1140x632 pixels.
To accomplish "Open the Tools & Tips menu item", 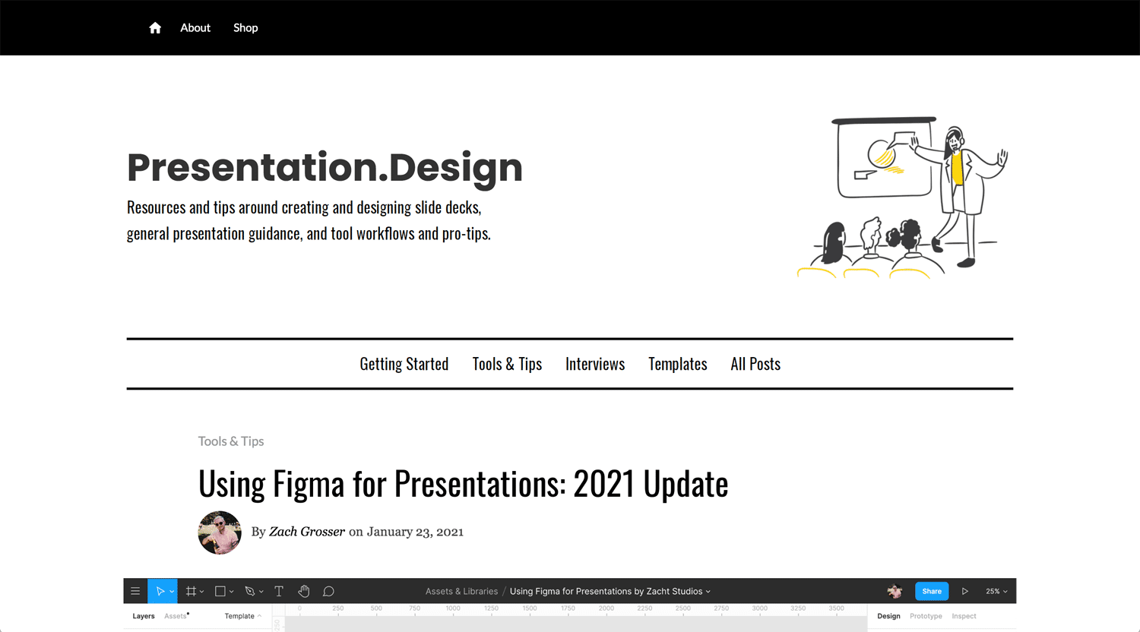I will [x=507, y=364].
